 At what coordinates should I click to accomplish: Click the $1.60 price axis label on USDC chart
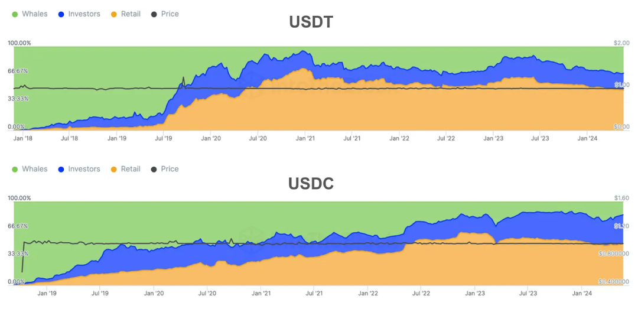(621, 198)
